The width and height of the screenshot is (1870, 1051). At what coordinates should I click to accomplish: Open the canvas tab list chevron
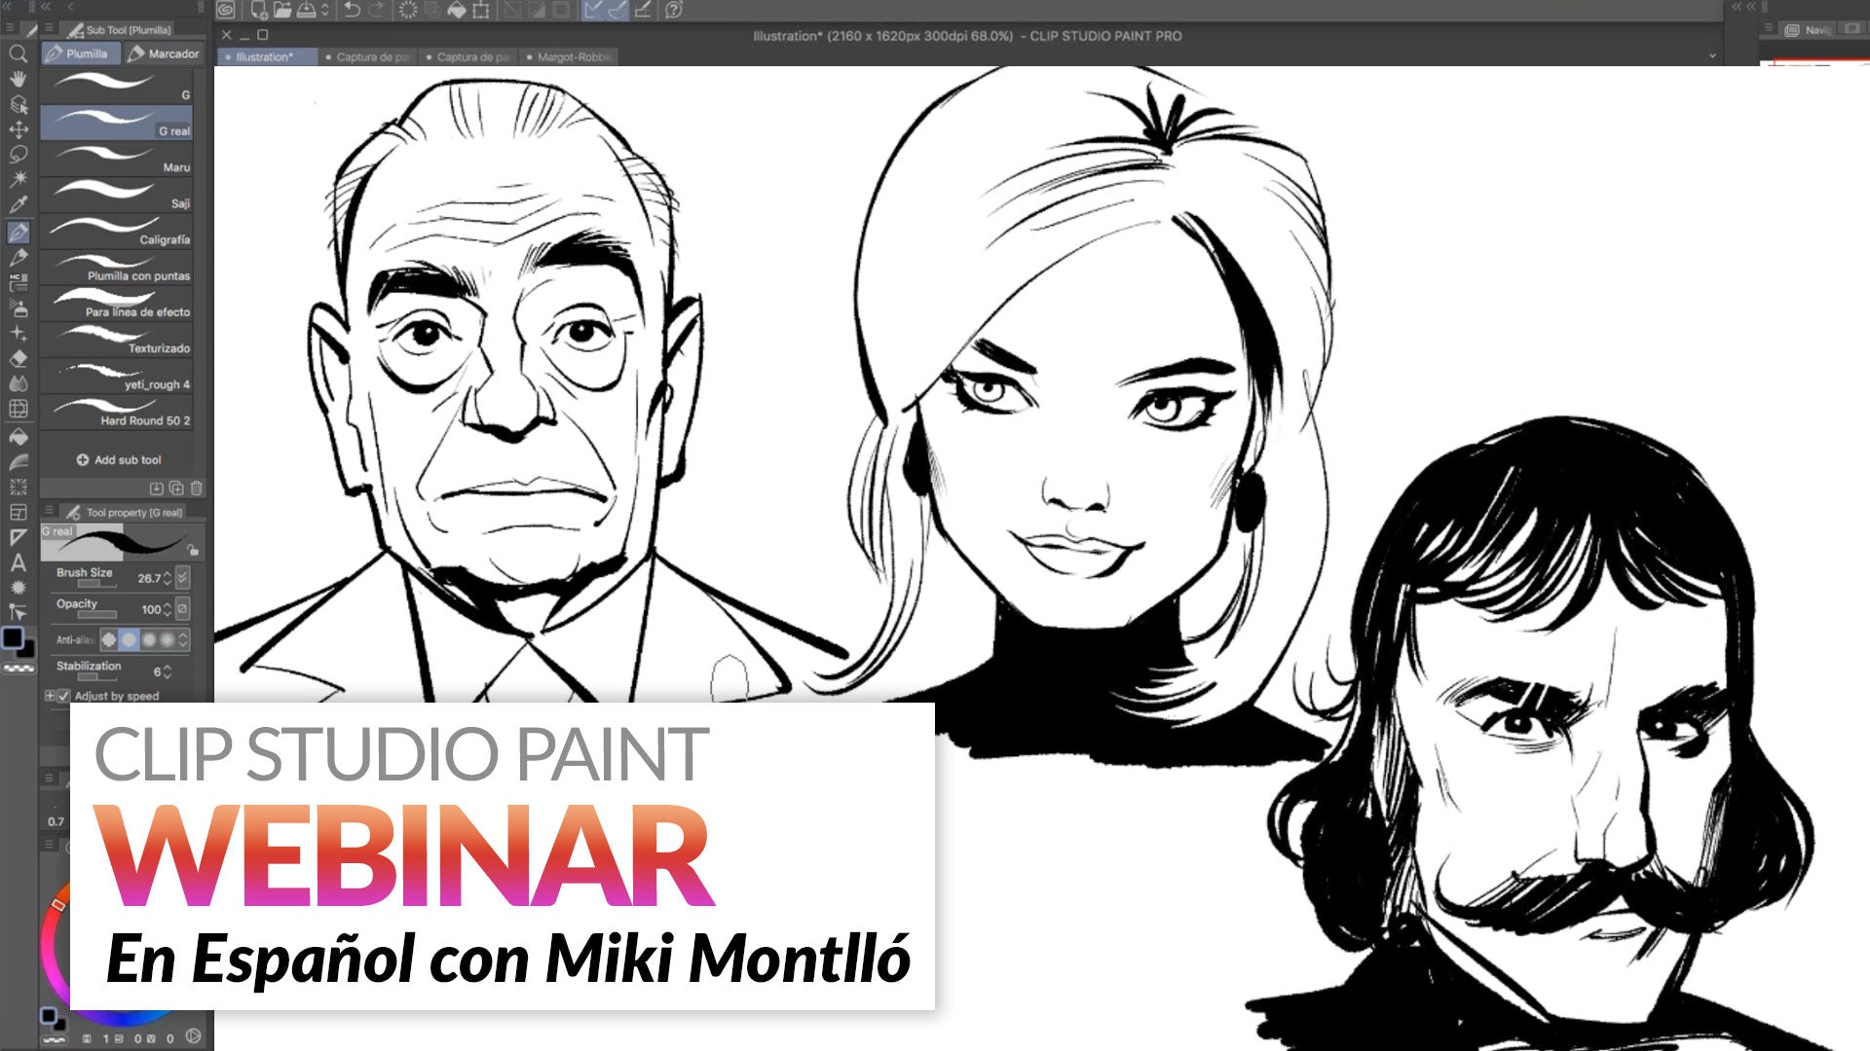pyautogui.click(x=1713, y=56)
